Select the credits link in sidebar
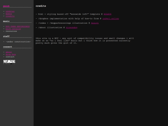This screenshot has height=126, width=168. [x=10, y=16]
